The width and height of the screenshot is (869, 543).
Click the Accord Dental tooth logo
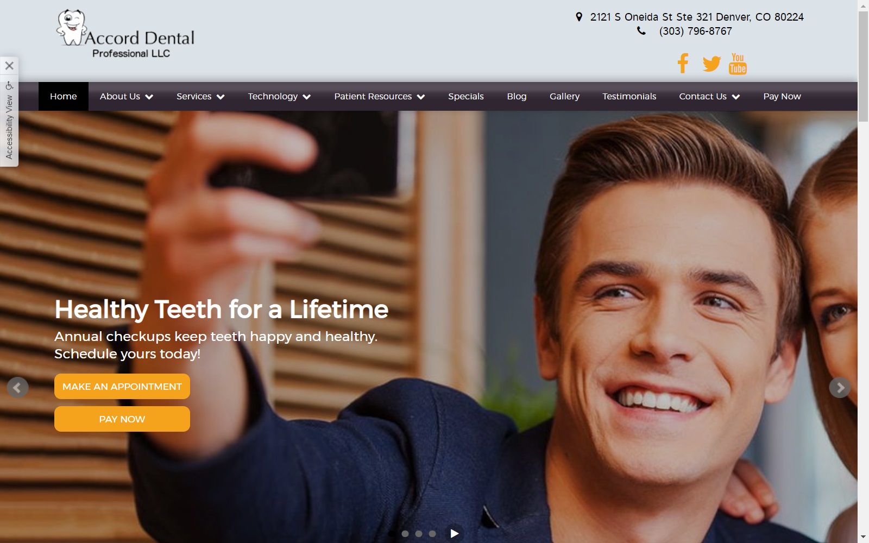click(x=125, y=34)
